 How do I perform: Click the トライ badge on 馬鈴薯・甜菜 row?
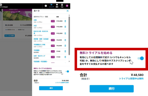pyautogui.click(x=53, y=40)
